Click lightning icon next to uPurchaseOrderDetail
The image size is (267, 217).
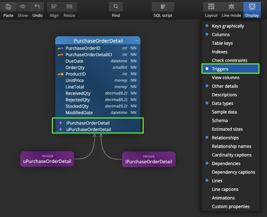pos(61,129)
